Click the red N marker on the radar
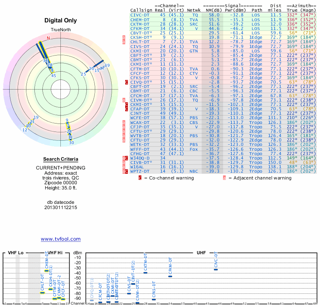This screenshot has width=320, height=307. coord(48,38)
